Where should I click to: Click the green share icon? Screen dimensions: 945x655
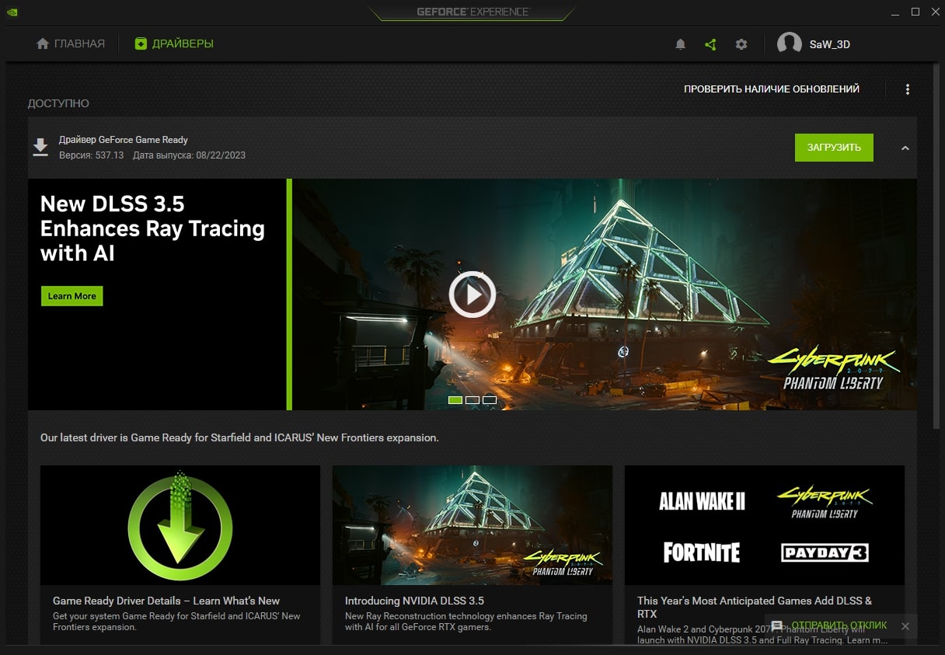[x=710, y=44]
